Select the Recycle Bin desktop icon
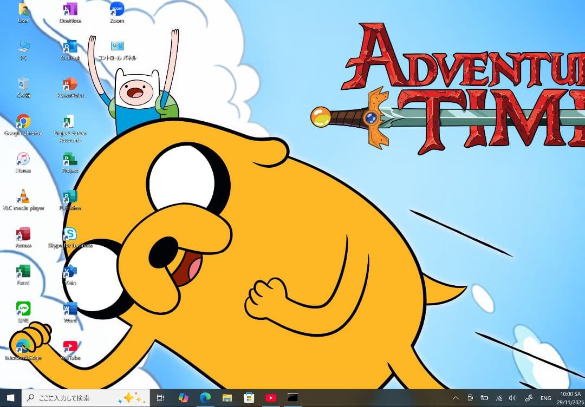The image size is (585, 407). click(23, 84)
